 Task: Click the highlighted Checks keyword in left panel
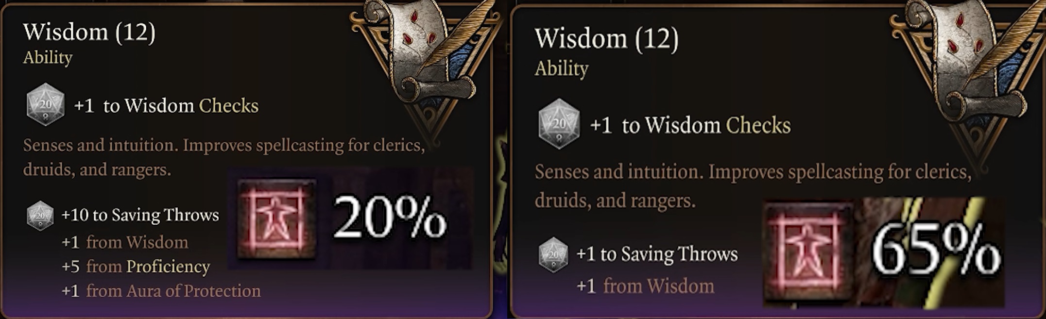[228, 106]
